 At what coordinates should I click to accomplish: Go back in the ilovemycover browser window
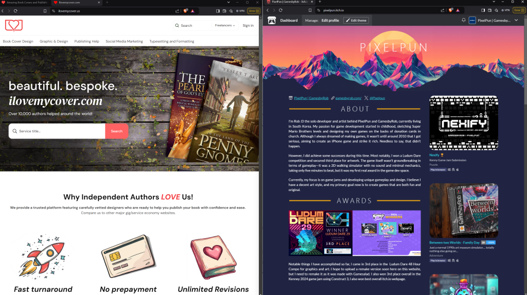[3, 11]
